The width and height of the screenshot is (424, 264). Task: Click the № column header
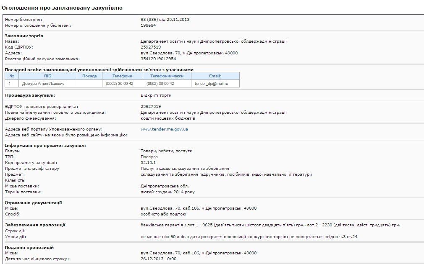point(11,76)
